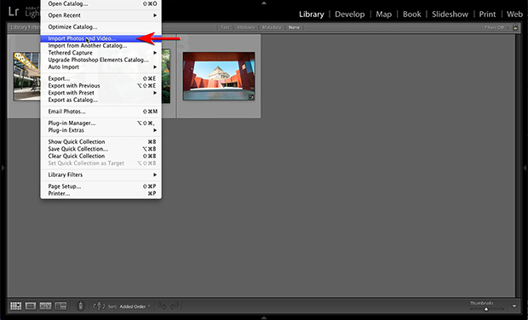Image resolution: width=528 pixels, height=320 pixels.
Task: Choose Printer... menu item
Action: (x=101, y=193)
